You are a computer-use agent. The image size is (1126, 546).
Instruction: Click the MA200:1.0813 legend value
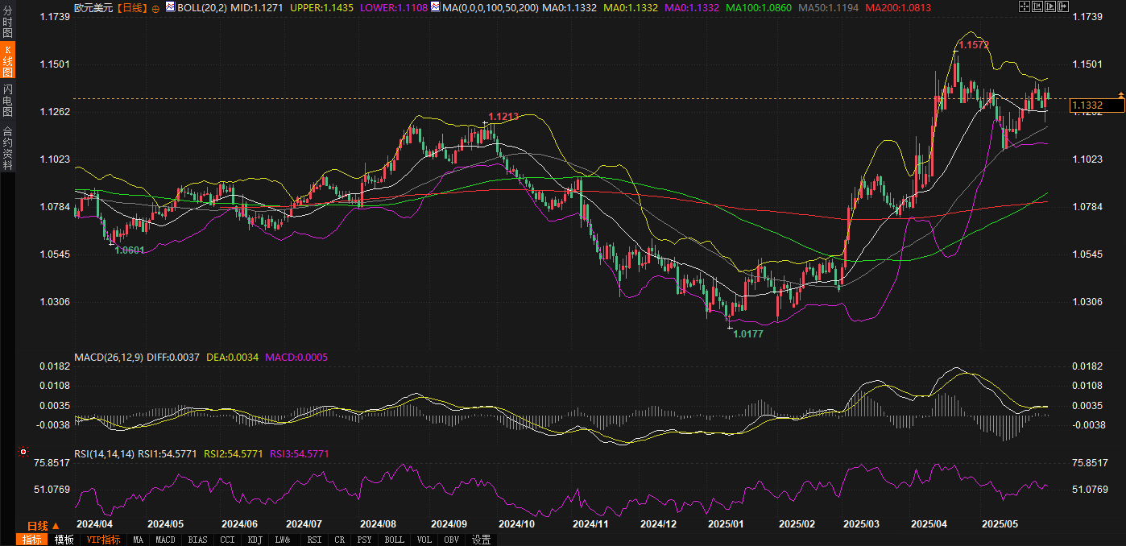pyautogui.click(x=898, y=7)
